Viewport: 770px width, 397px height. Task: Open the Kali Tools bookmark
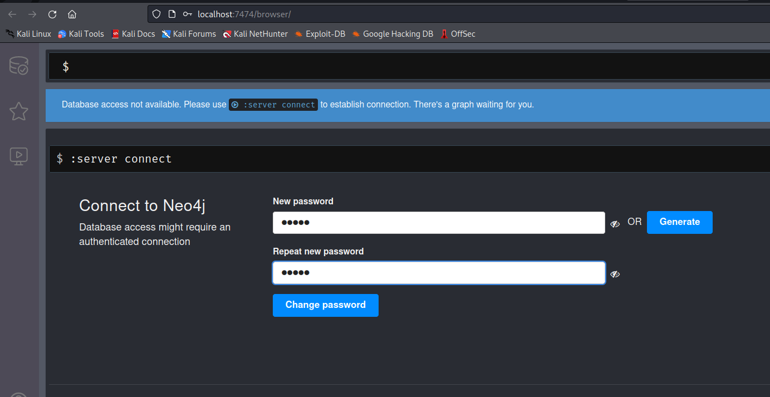click(x=81, y=34)
